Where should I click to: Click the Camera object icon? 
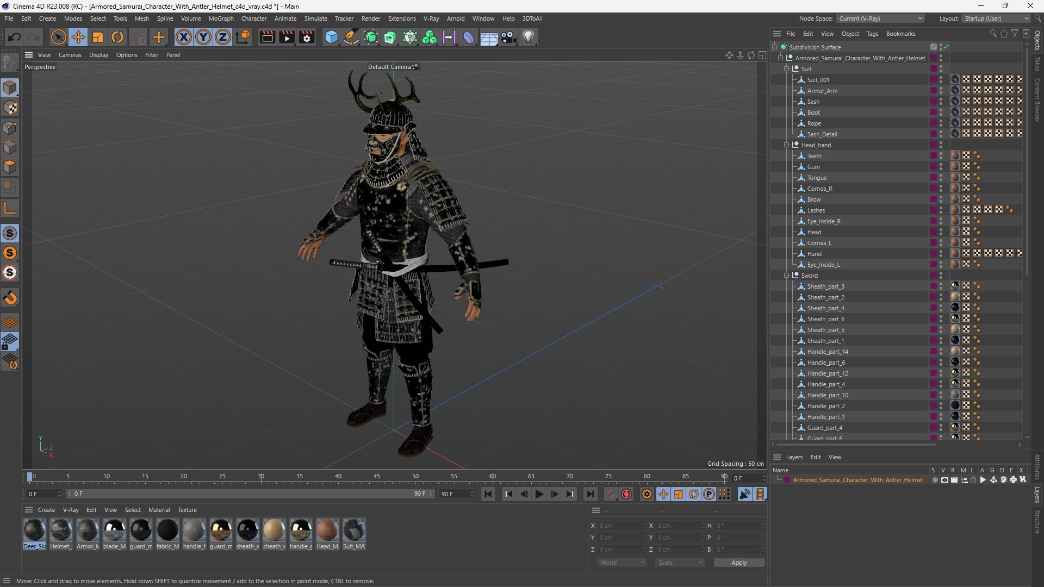tap(509, 37)
